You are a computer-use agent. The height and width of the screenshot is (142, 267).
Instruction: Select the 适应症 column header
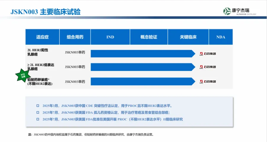[42, 37]
